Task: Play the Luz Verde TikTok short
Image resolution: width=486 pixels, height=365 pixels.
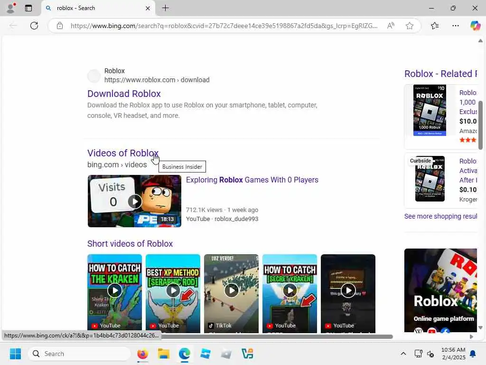Action: (231, 293)
